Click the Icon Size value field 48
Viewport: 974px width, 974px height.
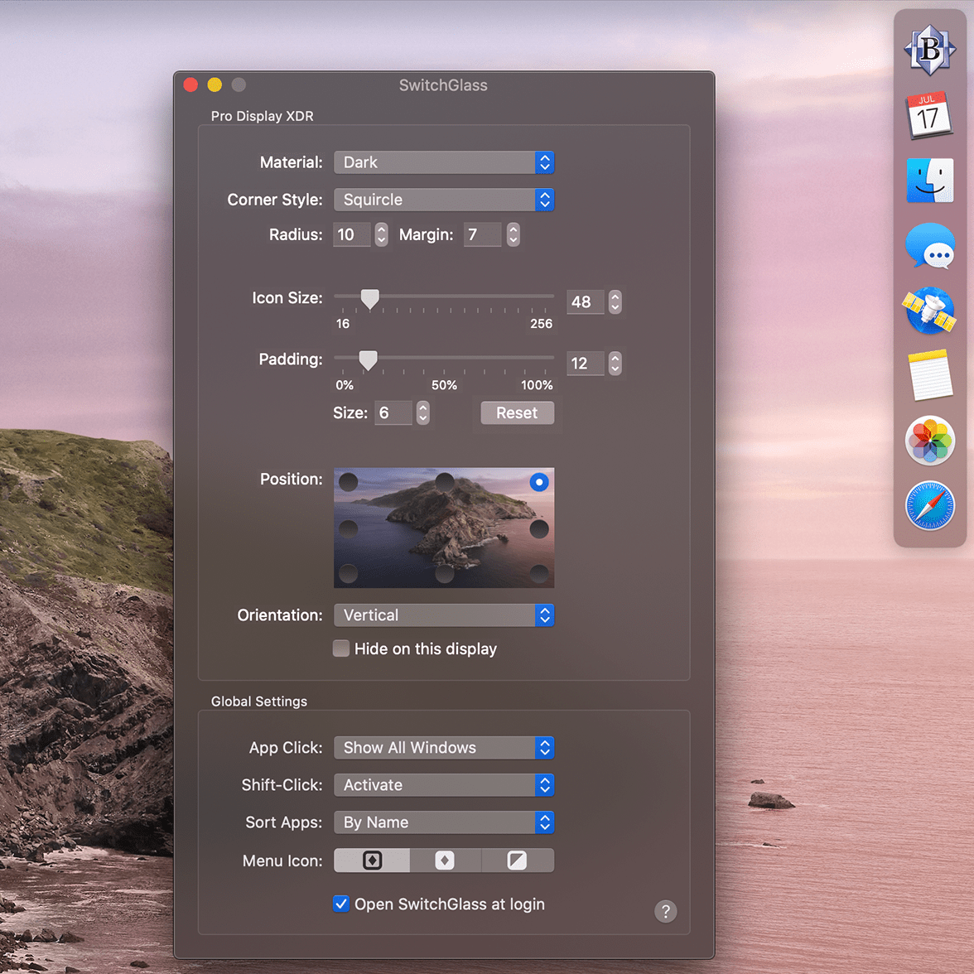tap(585, 301)
